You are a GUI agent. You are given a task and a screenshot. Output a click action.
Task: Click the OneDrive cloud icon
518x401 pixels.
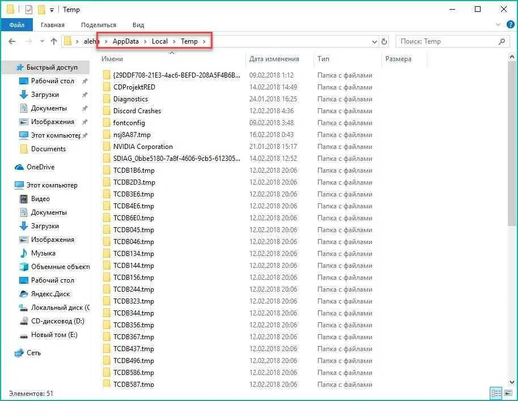click(19, 167)
